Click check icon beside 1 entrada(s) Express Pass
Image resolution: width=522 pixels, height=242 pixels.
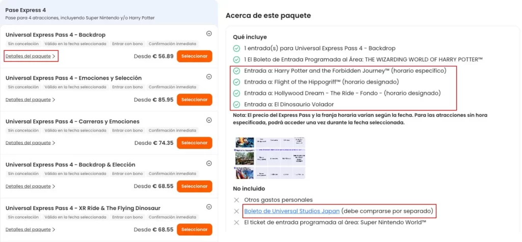pyautogui.click(x=237, y=48)
